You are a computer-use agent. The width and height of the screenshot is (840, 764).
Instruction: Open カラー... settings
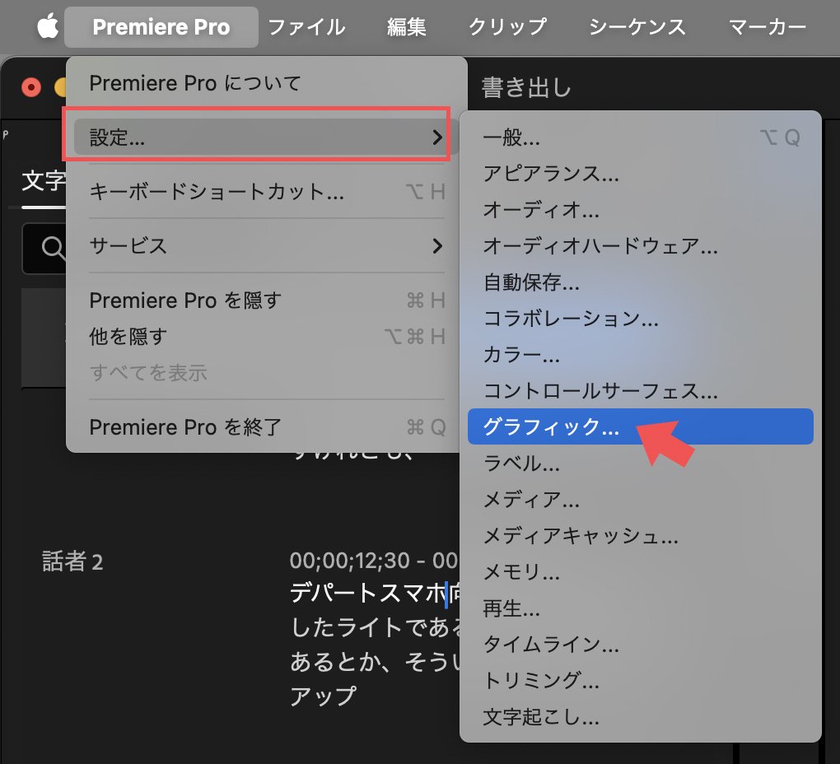[x=640, y=355]
